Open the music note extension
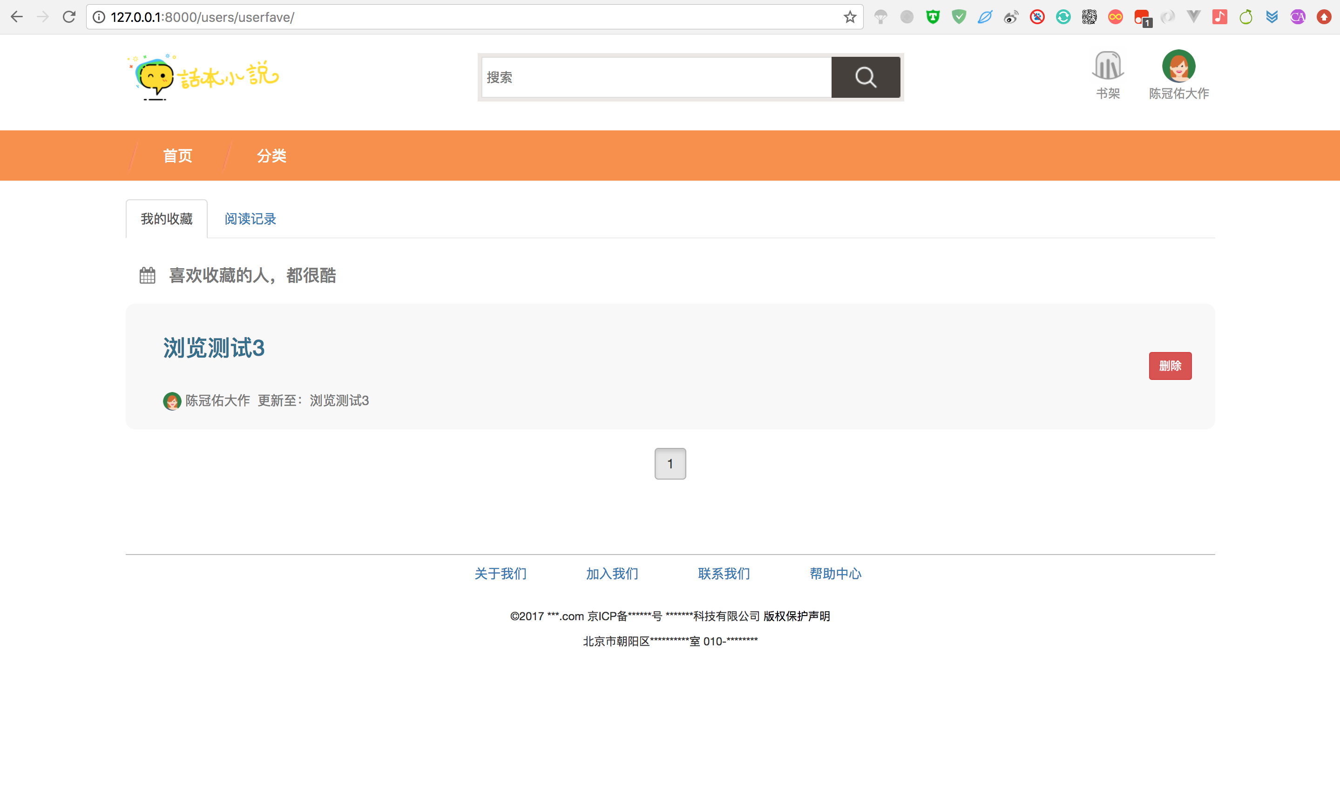Image resolution: width=1340 pixels, height=799 pixels. [1219, 17]
